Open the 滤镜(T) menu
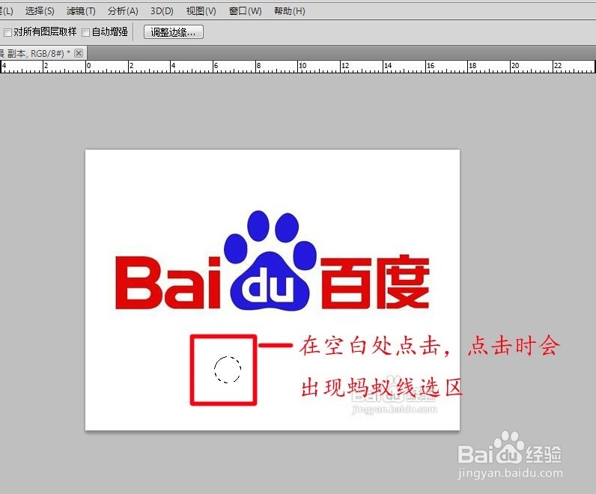Viewport: 596px width, 494px height. point(81,11)
